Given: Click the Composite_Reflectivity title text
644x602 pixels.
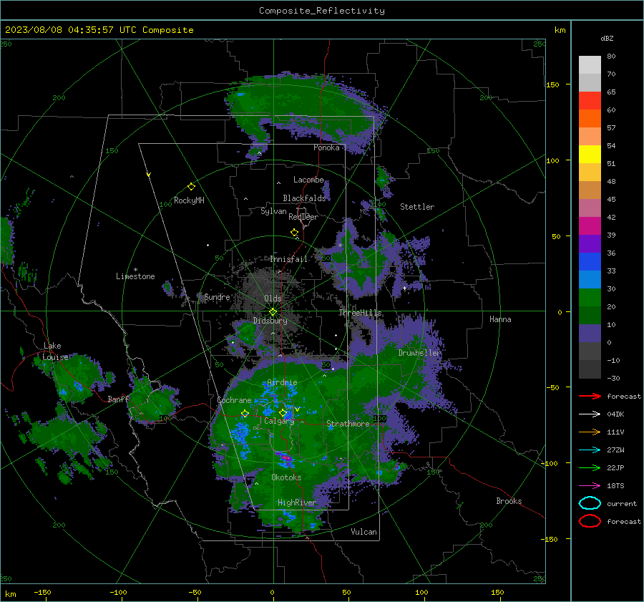Looking at the screenshot, I should [322, 11].
